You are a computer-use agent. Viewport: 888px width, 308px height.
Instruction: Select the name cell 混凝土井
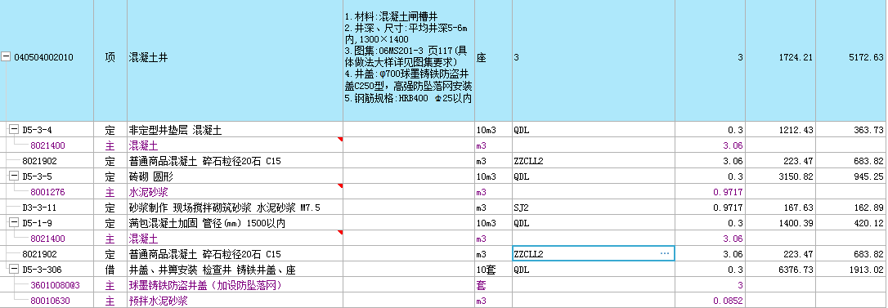(x=235, y=60)
